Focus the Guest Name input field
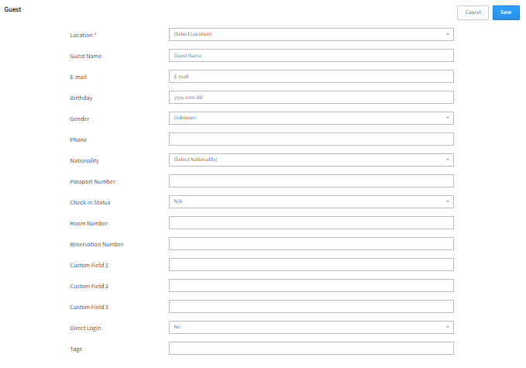 pyautogui.click(x=311, y=55)
